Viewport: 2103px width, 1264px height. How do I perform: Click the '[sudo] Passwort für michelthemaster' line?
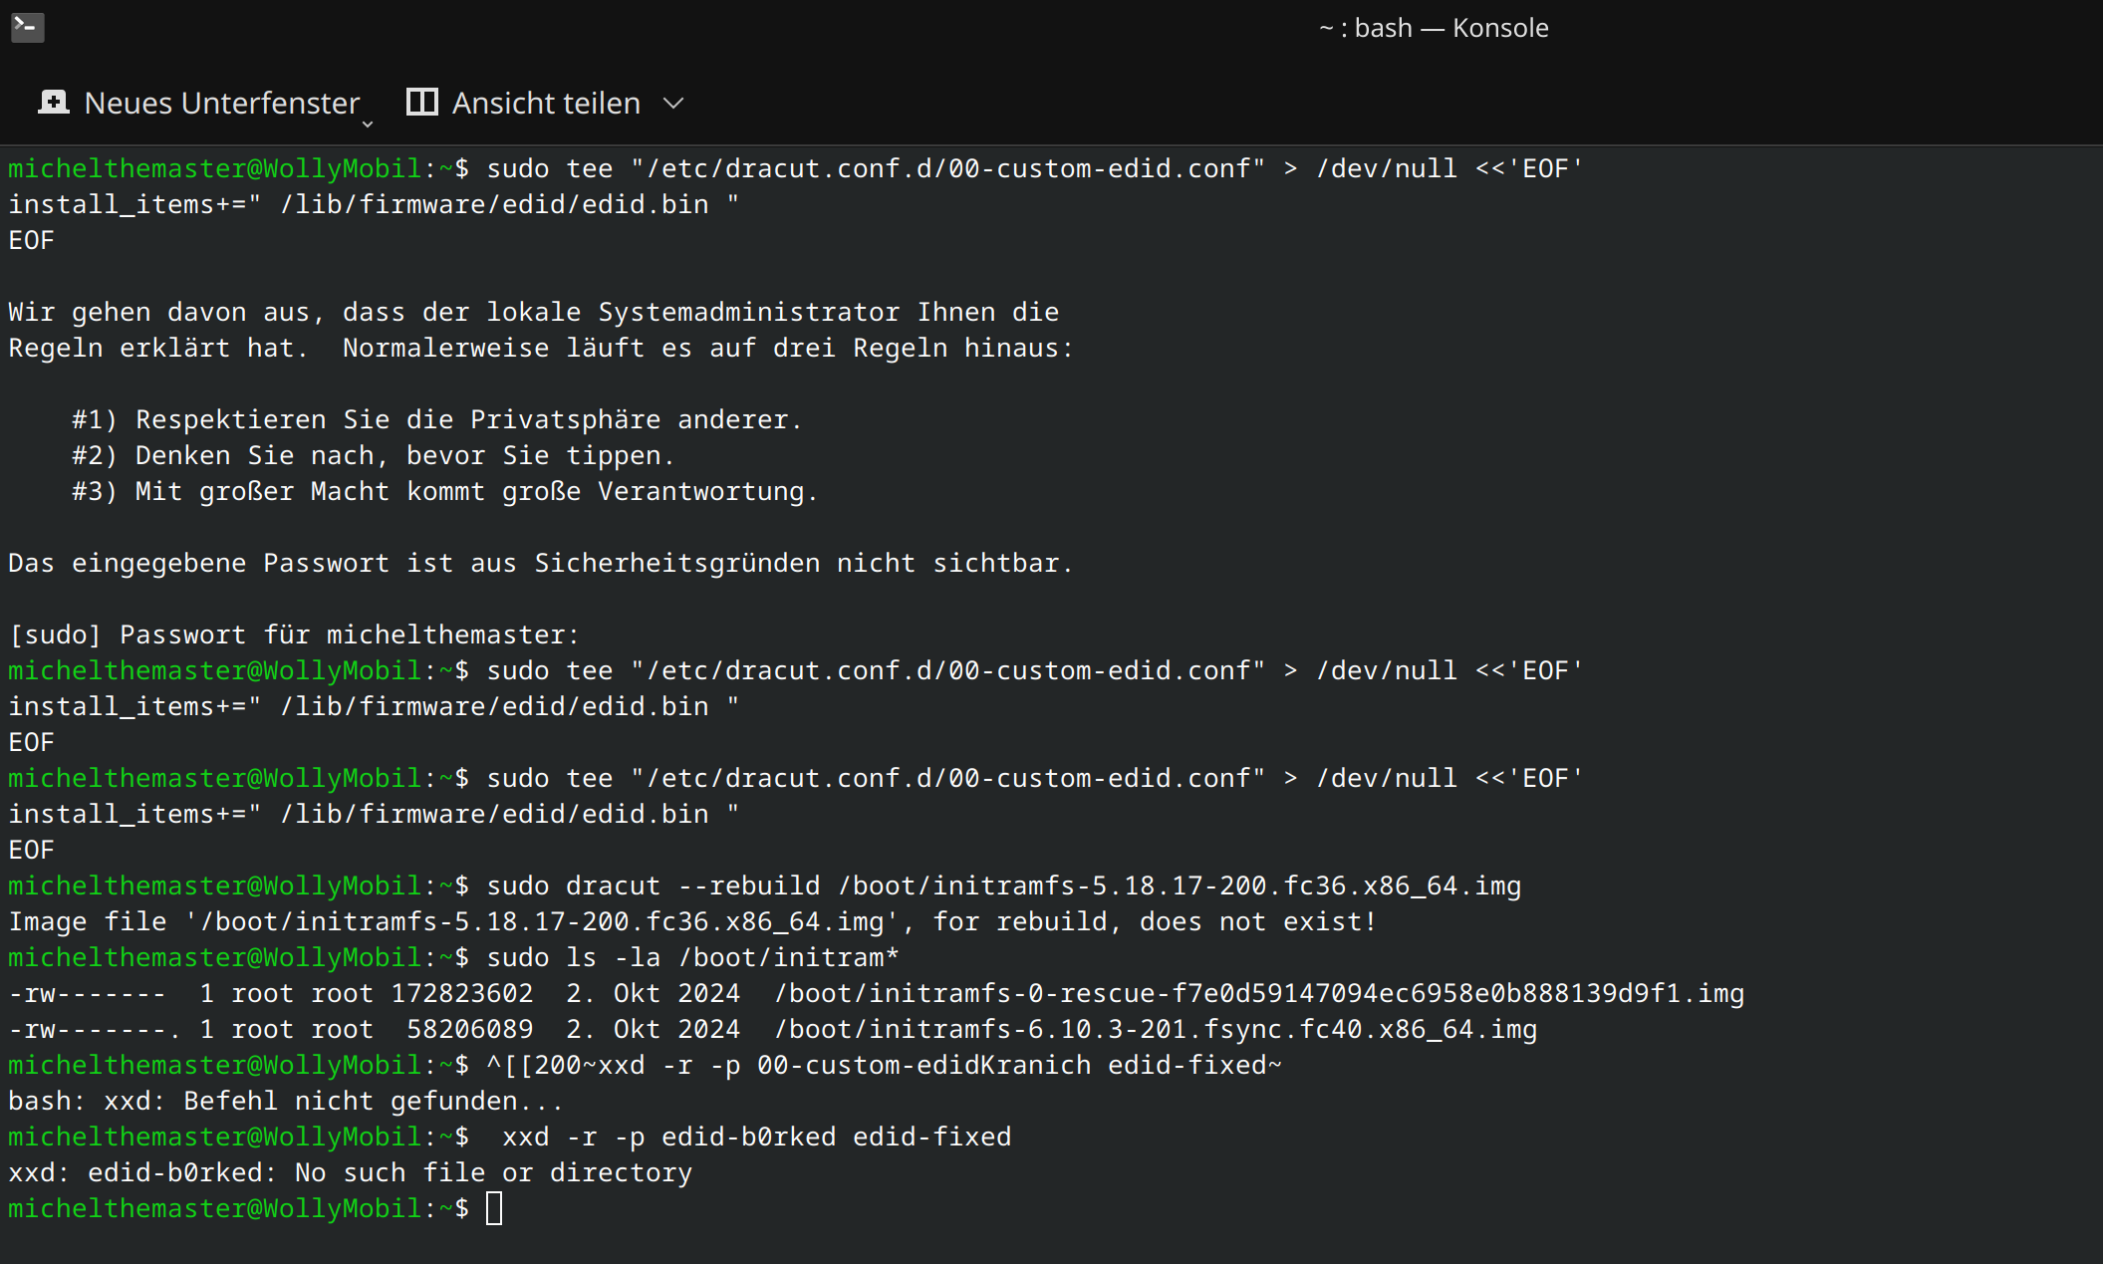[294, 634]
